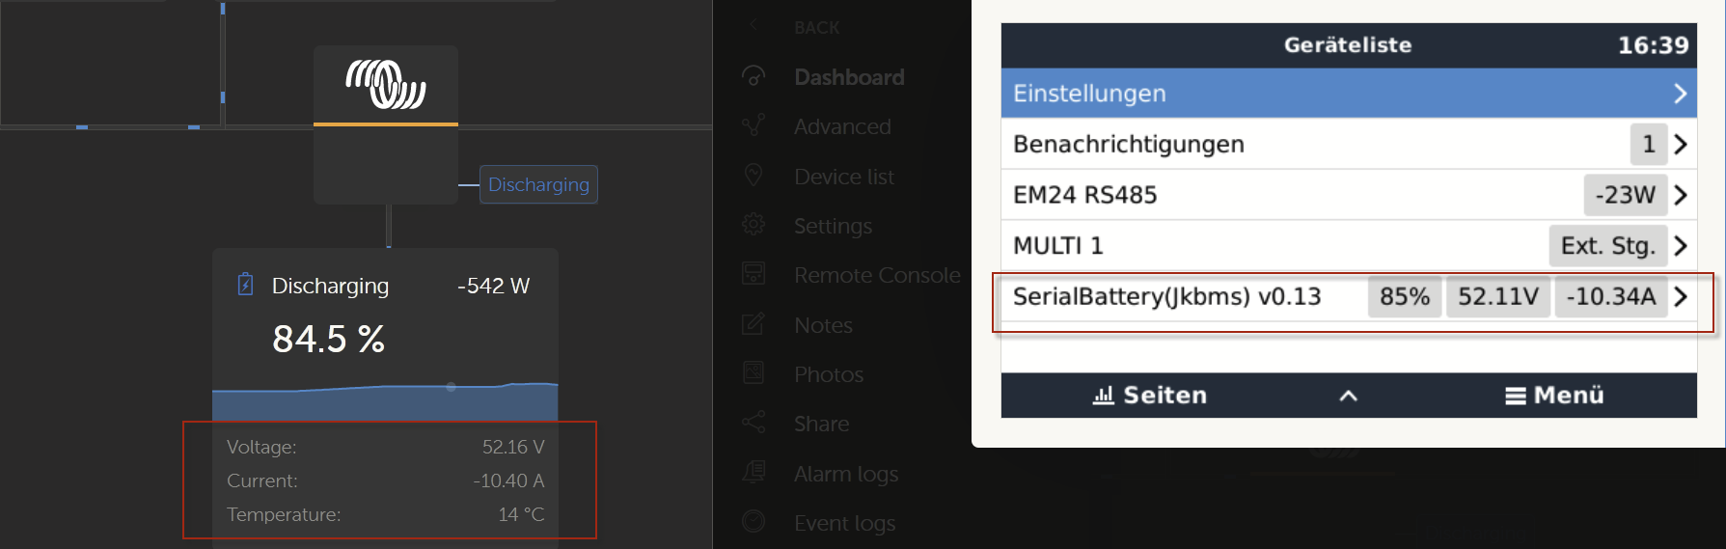Image resolution: width=1726 pixels, height=549 pixels.
Task: Open the Menü button in console
Action: [x=1554, y=396]
